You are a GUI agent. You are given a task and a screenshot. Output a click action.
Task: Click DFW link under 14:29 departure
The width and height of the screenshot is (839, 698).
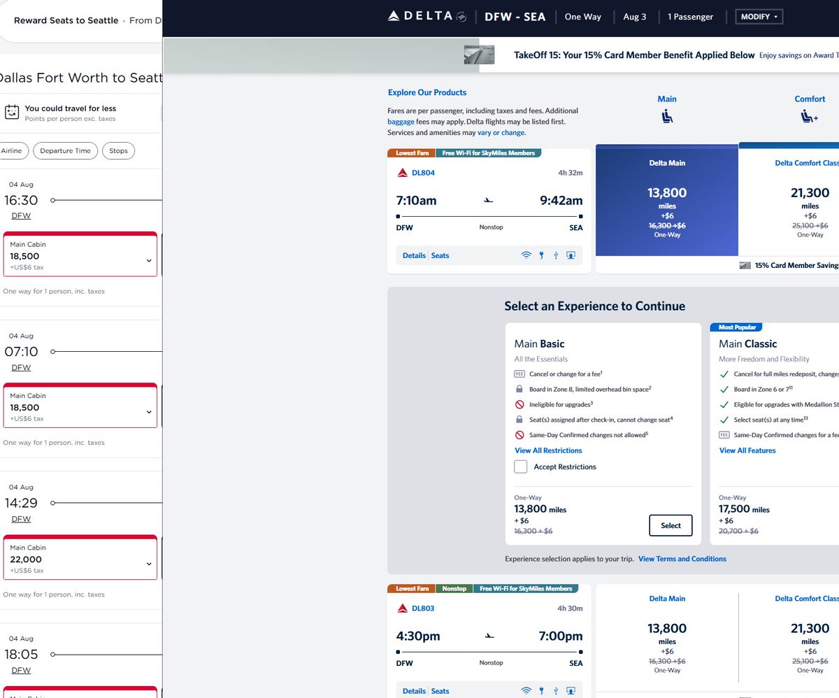[21, 519]
